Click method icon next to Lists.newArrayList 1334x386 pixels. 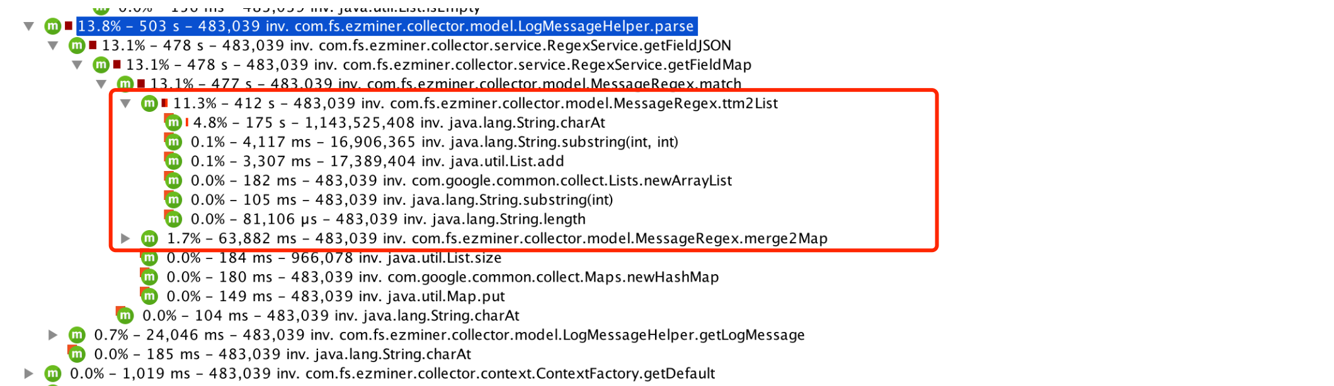pos(173,180)
